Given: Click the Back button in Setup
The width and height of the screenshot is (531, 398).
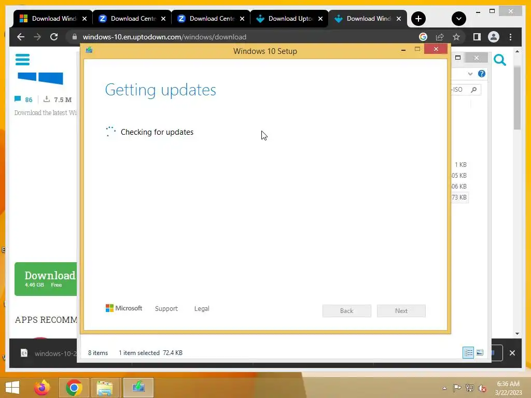Looking at the screenshot, I should 347,311.
